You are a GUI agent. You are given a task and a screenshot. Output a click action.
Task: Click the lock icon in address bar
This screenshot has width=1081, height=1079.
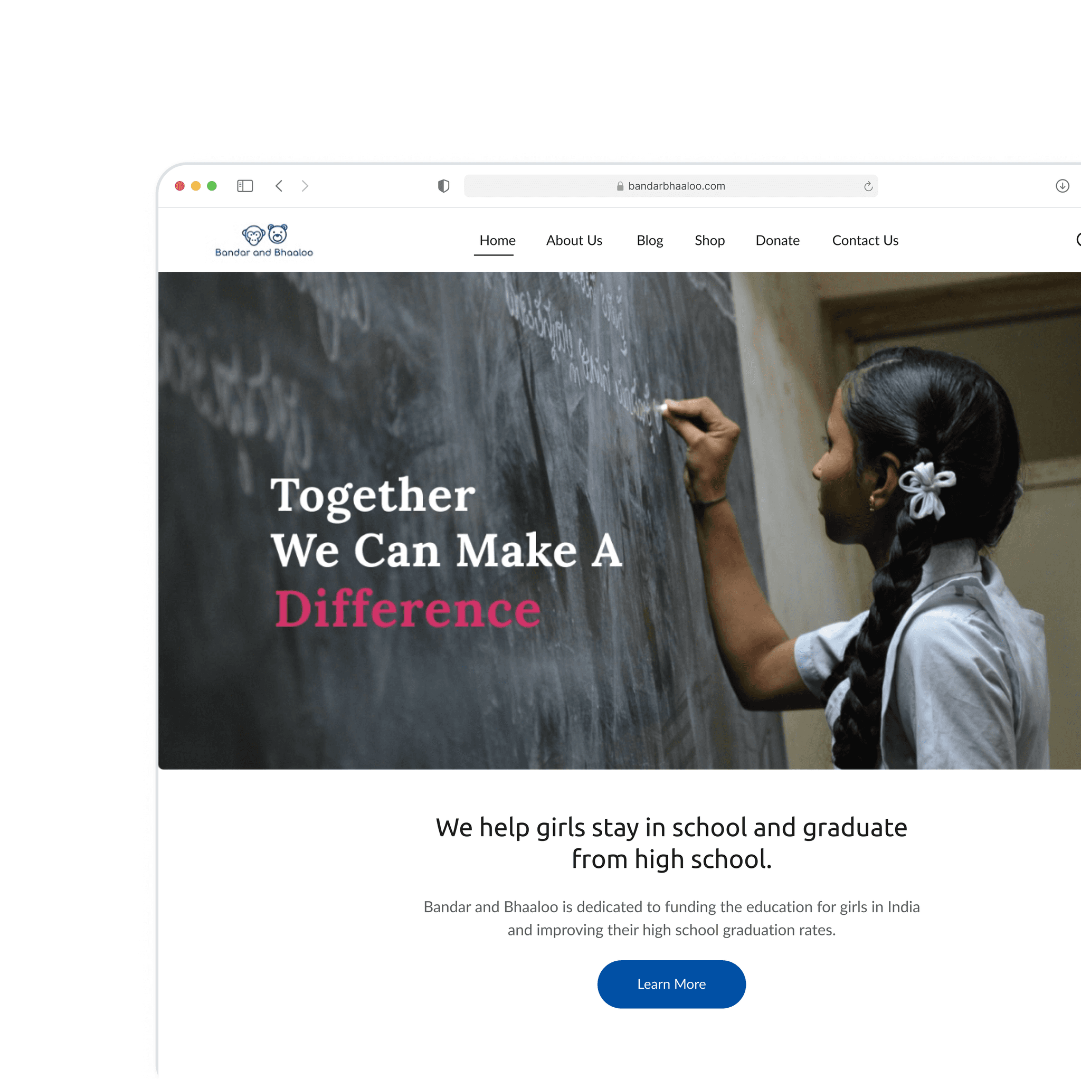point(620,186)
